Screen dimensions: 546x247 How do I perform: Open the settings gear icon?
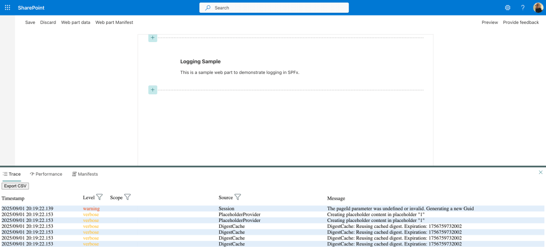point(508,7)
